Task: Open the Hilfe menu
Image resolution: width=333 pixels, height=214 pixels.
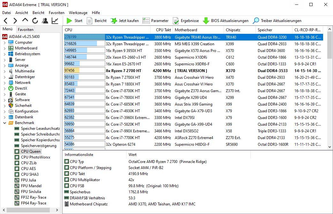Action: pos(96,13)
